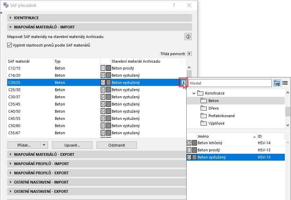Close the SAF převodník dialog
Viewport: 291px width, 200px height.
tap(189, 5)
